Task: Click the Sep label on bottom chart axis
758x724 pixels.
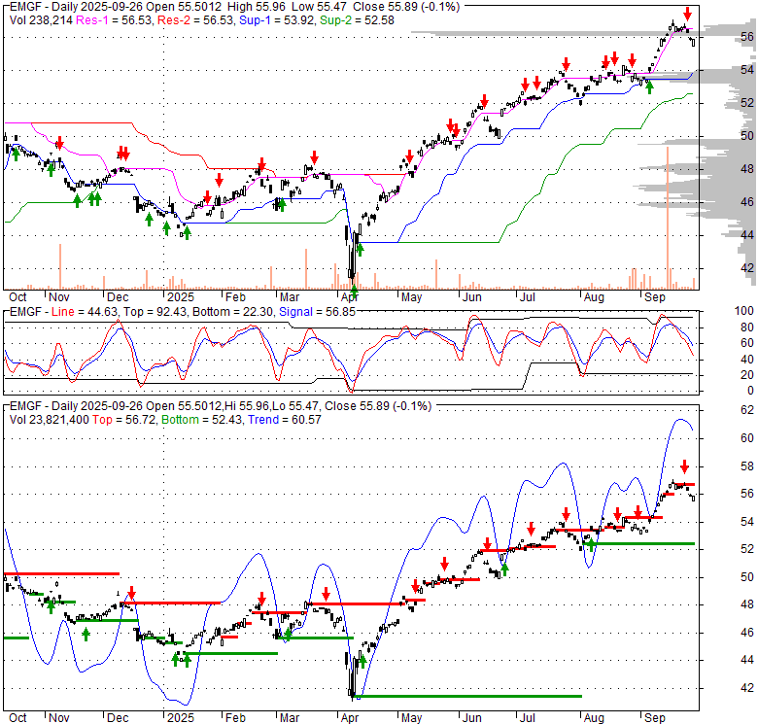Action: pyautogui.click(x=655, y=718)
